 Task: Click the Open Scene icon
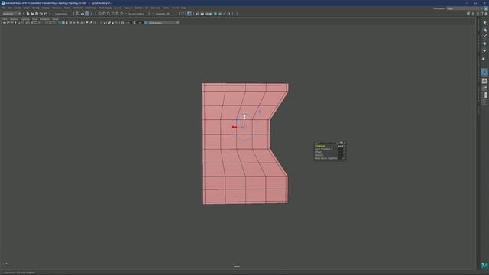[x=32, y=14]
